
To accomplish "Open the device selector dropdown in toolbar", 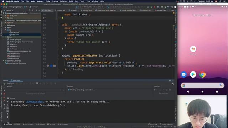I will (89, 7).
